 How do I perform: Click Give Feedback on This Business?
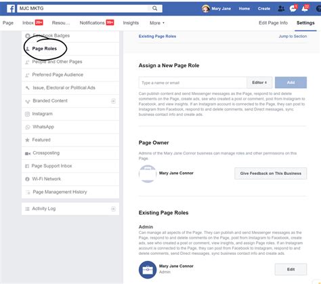coord(271,174)
